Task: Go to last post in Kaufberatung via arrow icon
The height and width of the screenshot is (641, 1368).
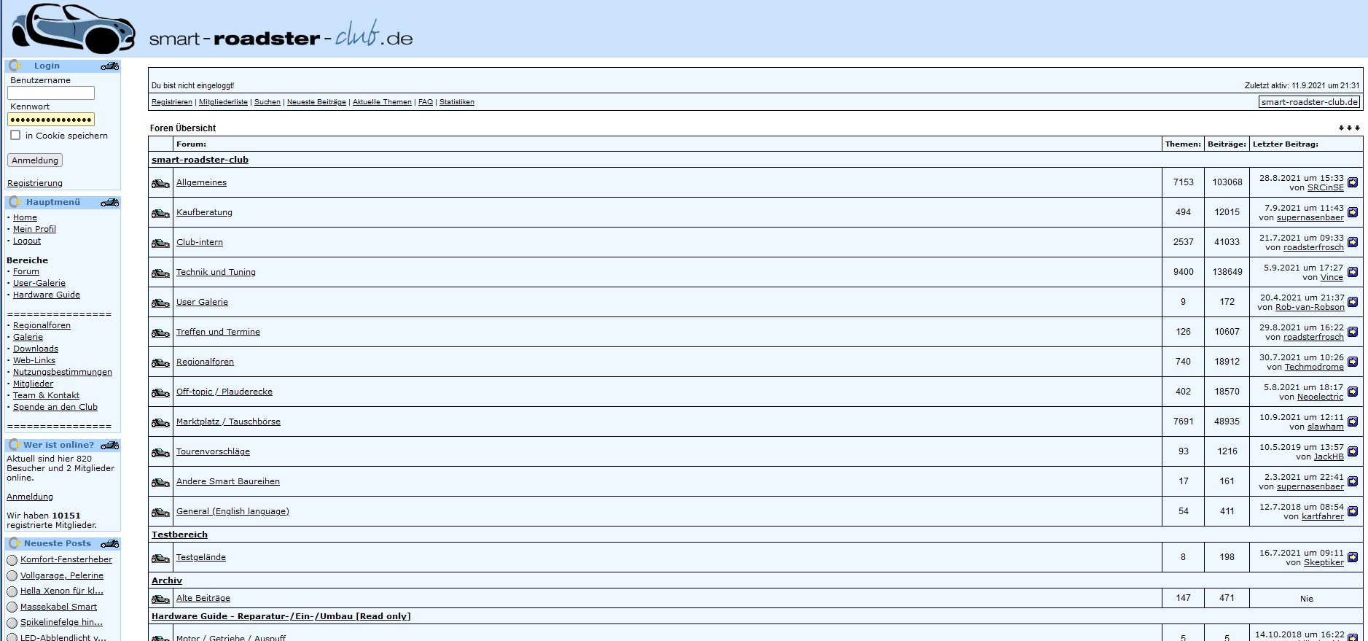Action: 1353,212
